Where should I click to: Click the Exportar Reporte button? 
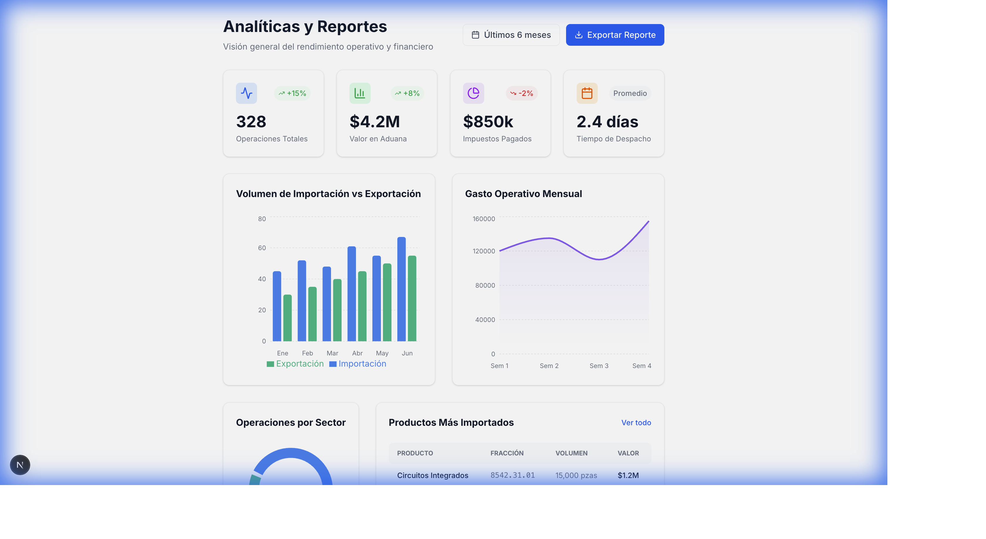(615, 35)
